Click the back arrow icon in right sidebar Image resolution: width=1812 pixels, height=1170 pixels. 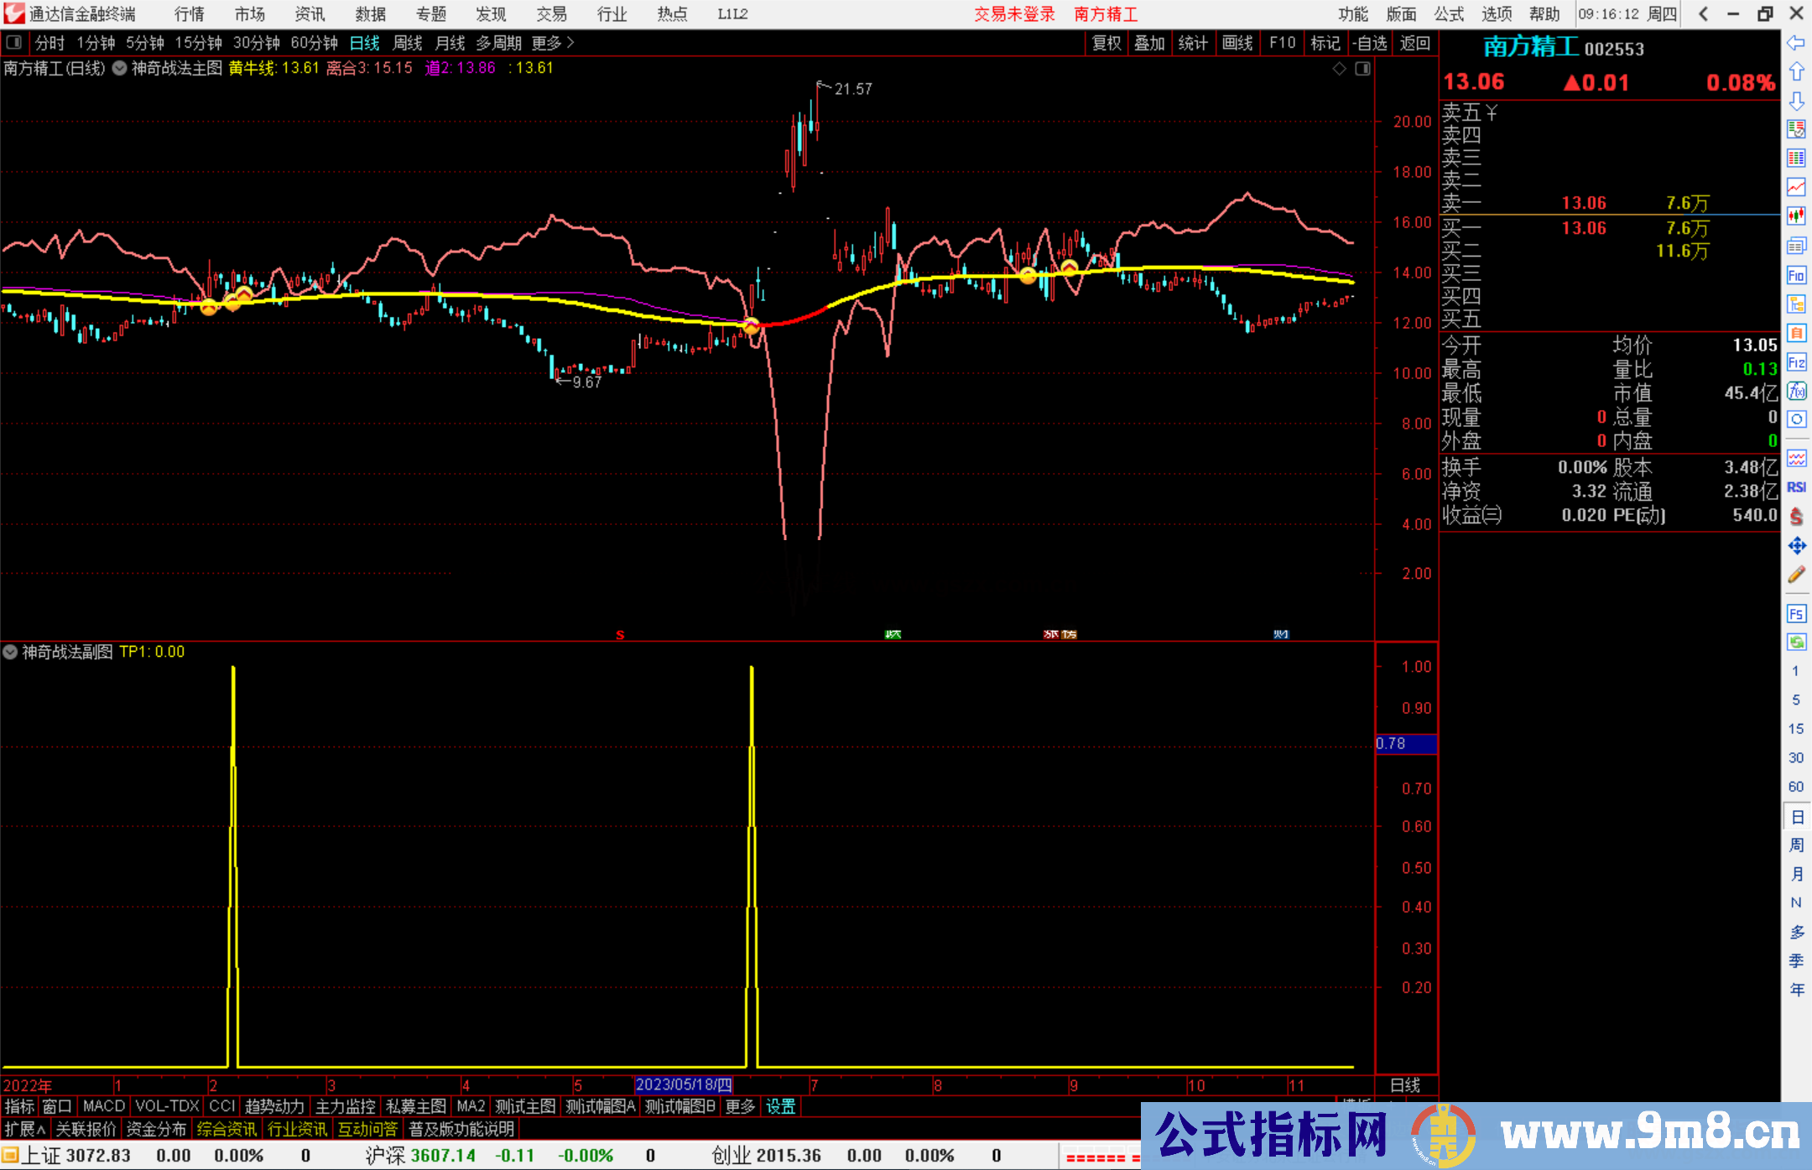(1796, 43)
